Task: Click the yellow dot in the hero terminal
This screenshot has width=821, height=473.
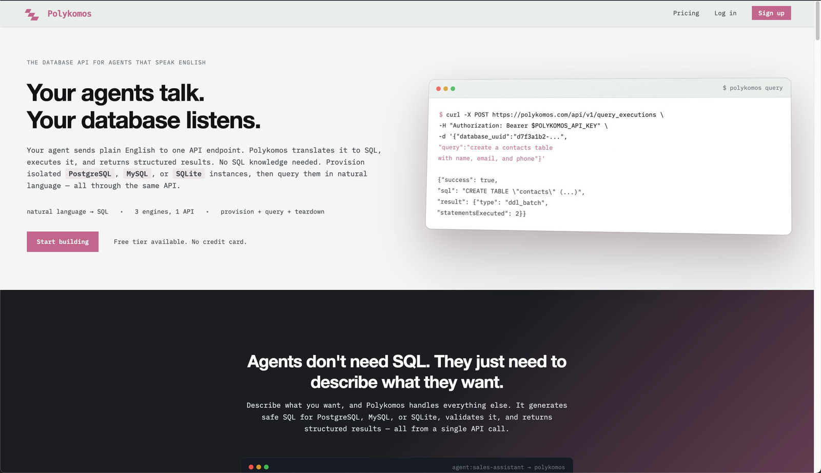Action: (x=445, y=89)
